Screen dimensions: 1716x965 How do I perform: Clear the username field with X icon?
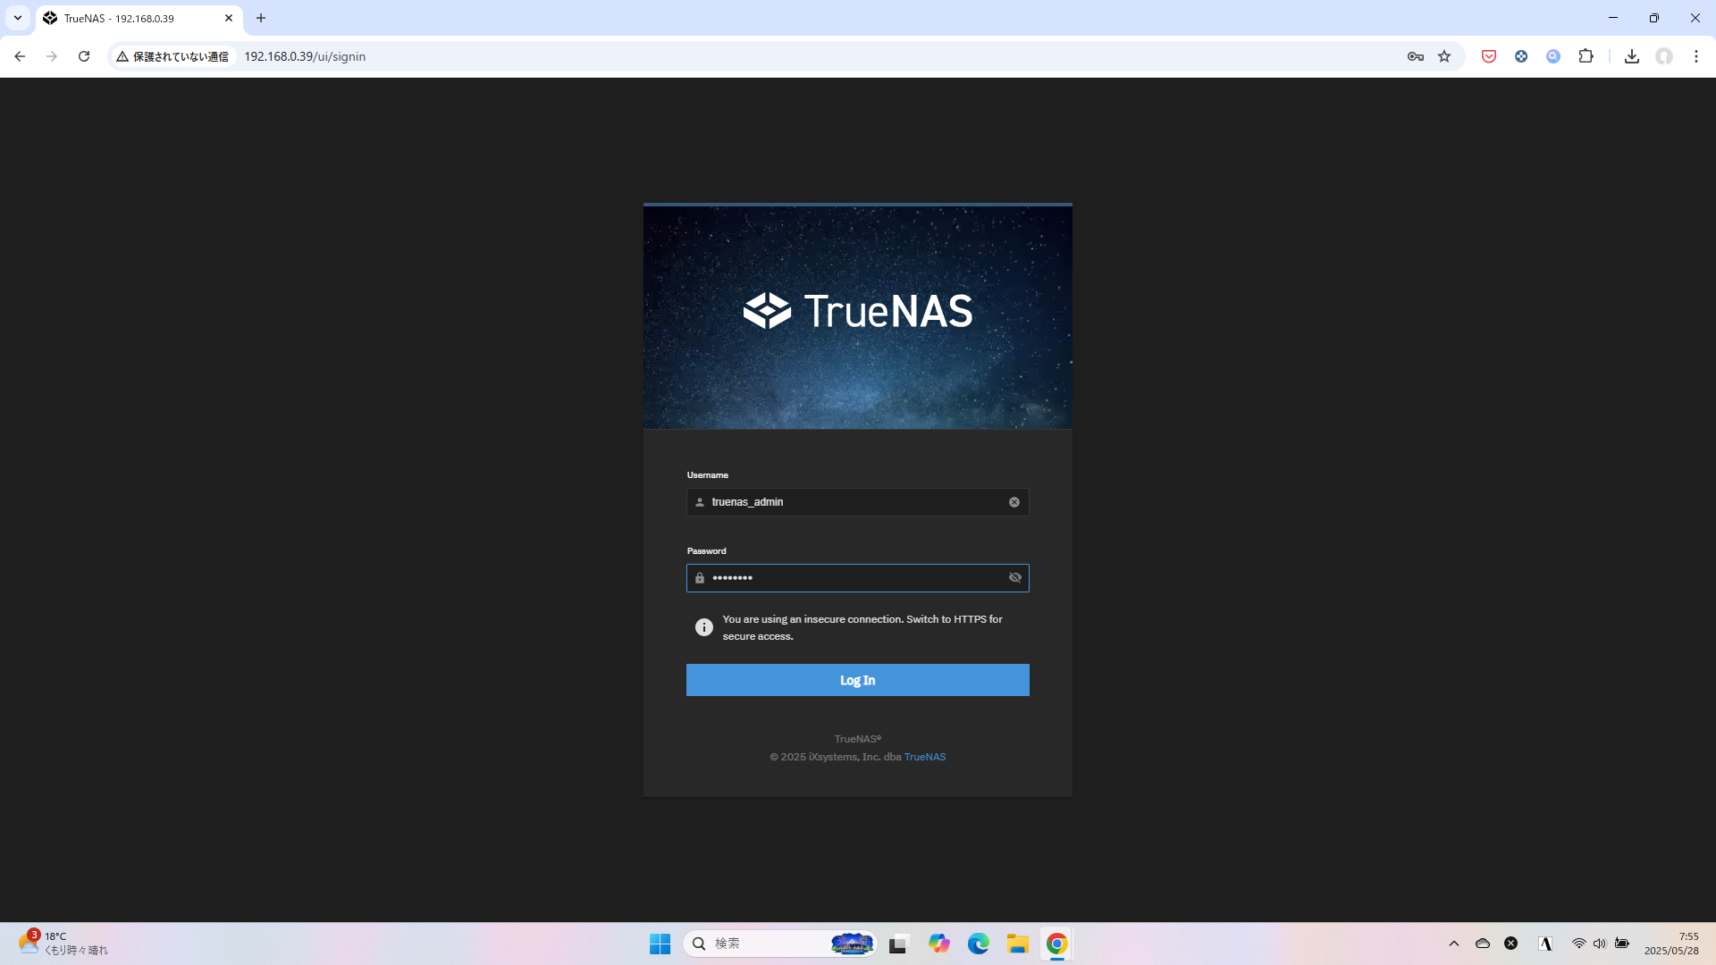[1014, 502]
